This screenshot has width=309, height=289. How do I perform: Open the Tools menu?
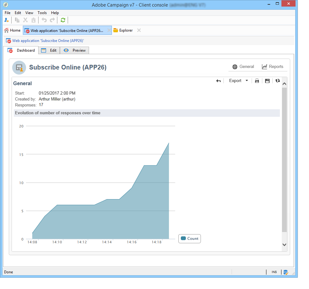[x=42, y=13]
